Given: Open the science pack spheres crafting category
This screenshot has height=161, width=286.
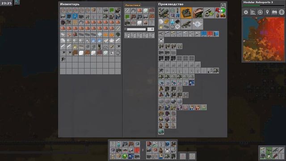Looking at the screenshot, I should click(220, 13).
